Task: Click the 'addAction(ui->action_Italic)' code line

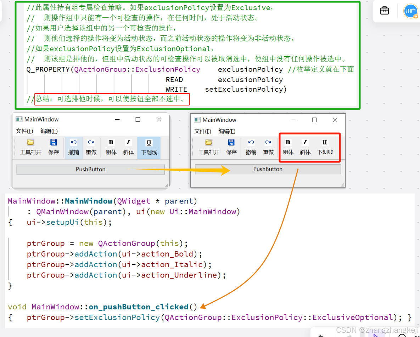Action: click(x=119, y=264)
